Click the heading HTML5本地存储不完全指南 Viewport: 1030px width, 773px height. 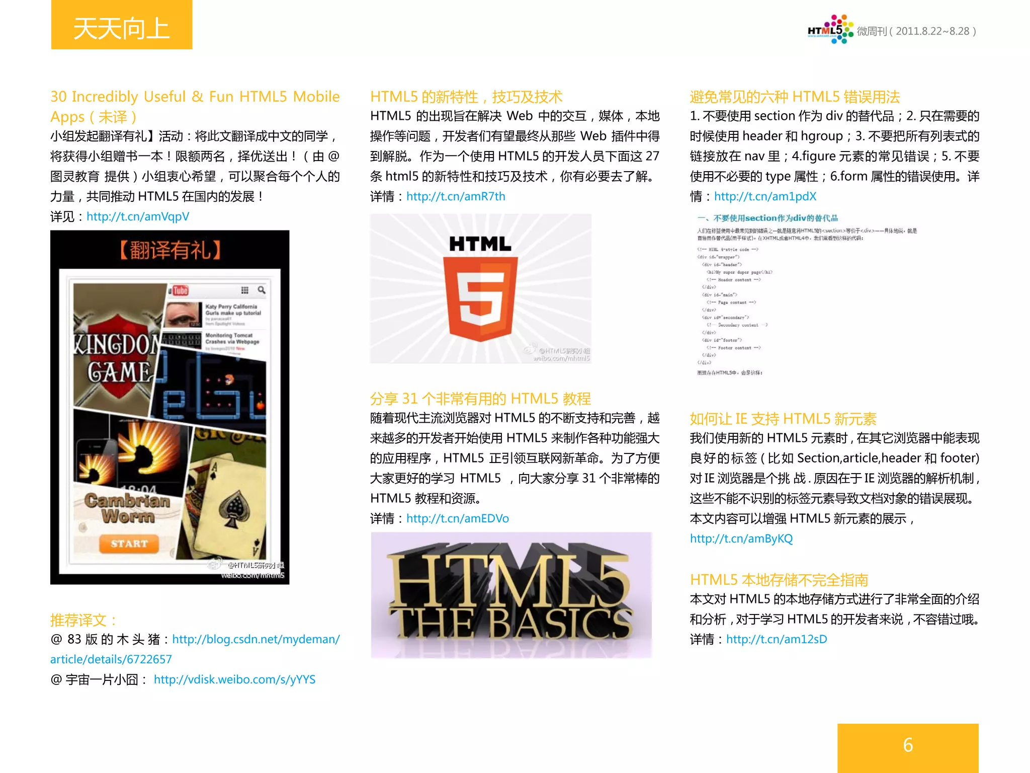779,580
